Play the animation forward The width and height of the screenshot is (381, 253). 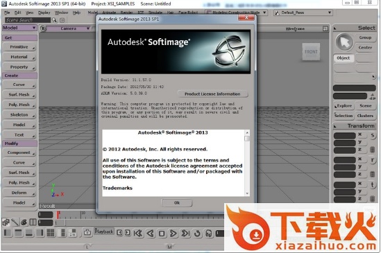coord(173,234)
